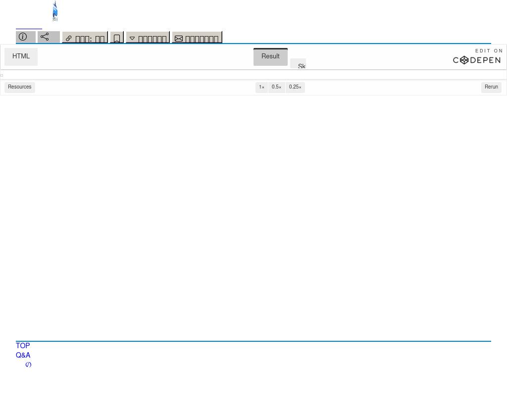
Task: Open the Q&A footer link
Action: tap(23, 355)
